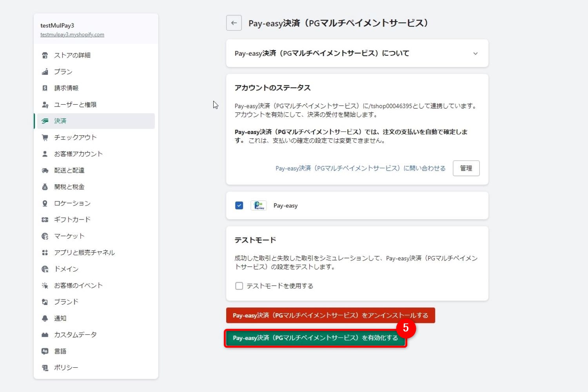The width and height of the screenshot is (588, 392).
Task: Collapse the Pay-easy決済について section chevron
Action: (475, 53)
